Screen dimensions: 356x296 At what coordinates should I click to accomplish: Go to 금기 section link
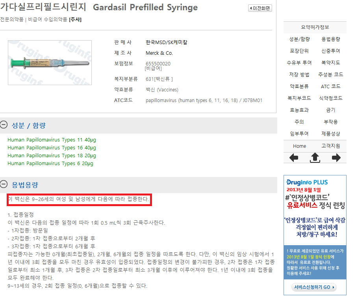[330, 110]
